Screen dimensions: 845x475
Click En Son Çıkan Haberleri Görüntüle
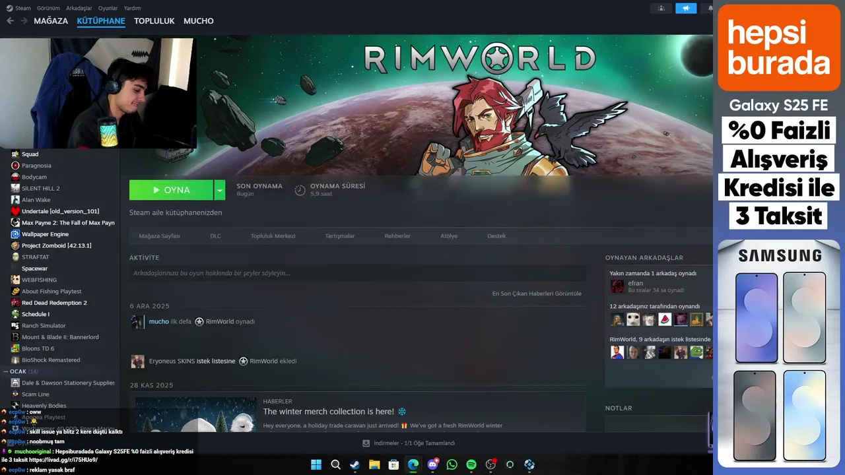(537, 294)
